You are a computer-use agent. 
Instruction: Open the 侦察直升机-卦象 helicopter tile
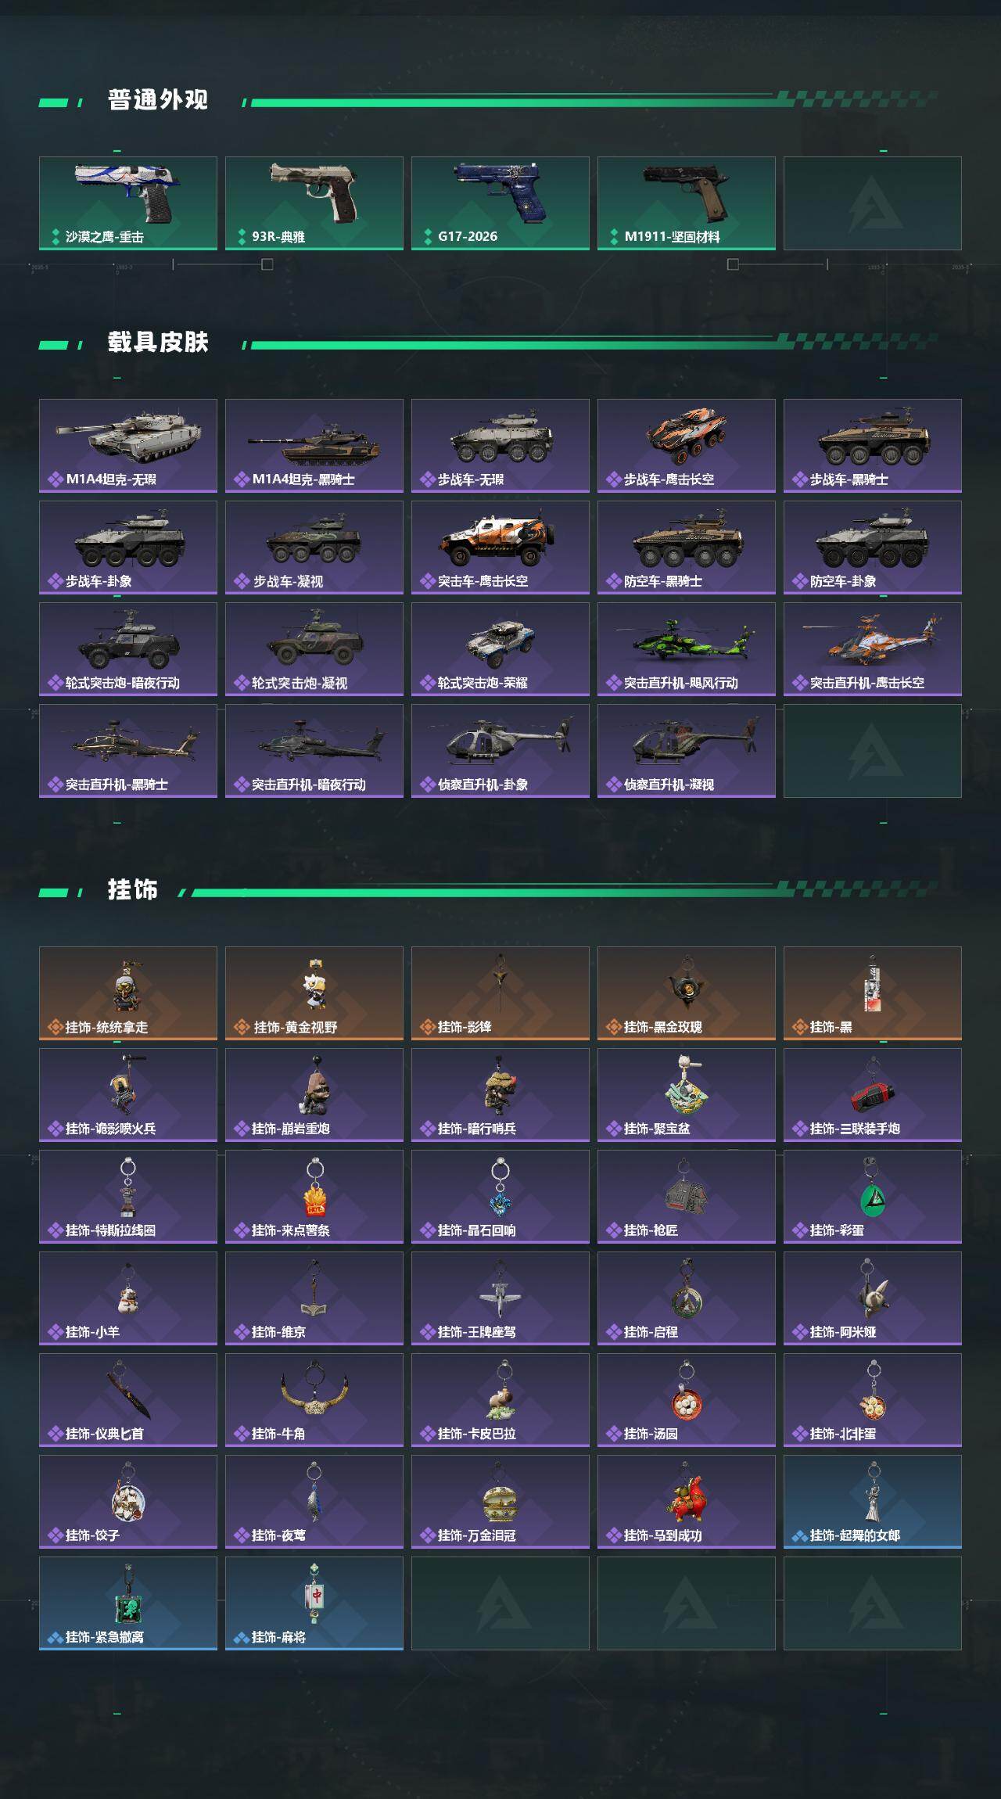coord(500,751)
